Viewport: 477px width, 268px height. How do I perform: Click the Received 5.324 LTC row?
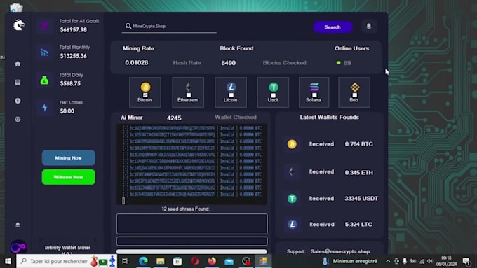click(330, 225)
